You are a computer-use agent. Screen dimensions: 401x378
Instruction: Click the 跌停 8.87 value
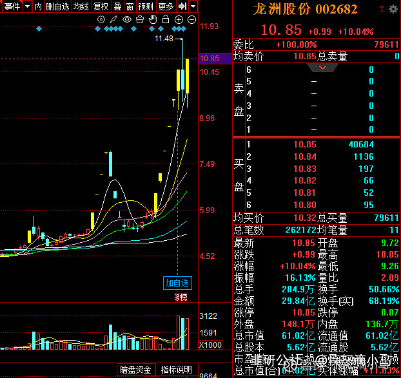tap(390, 312)
